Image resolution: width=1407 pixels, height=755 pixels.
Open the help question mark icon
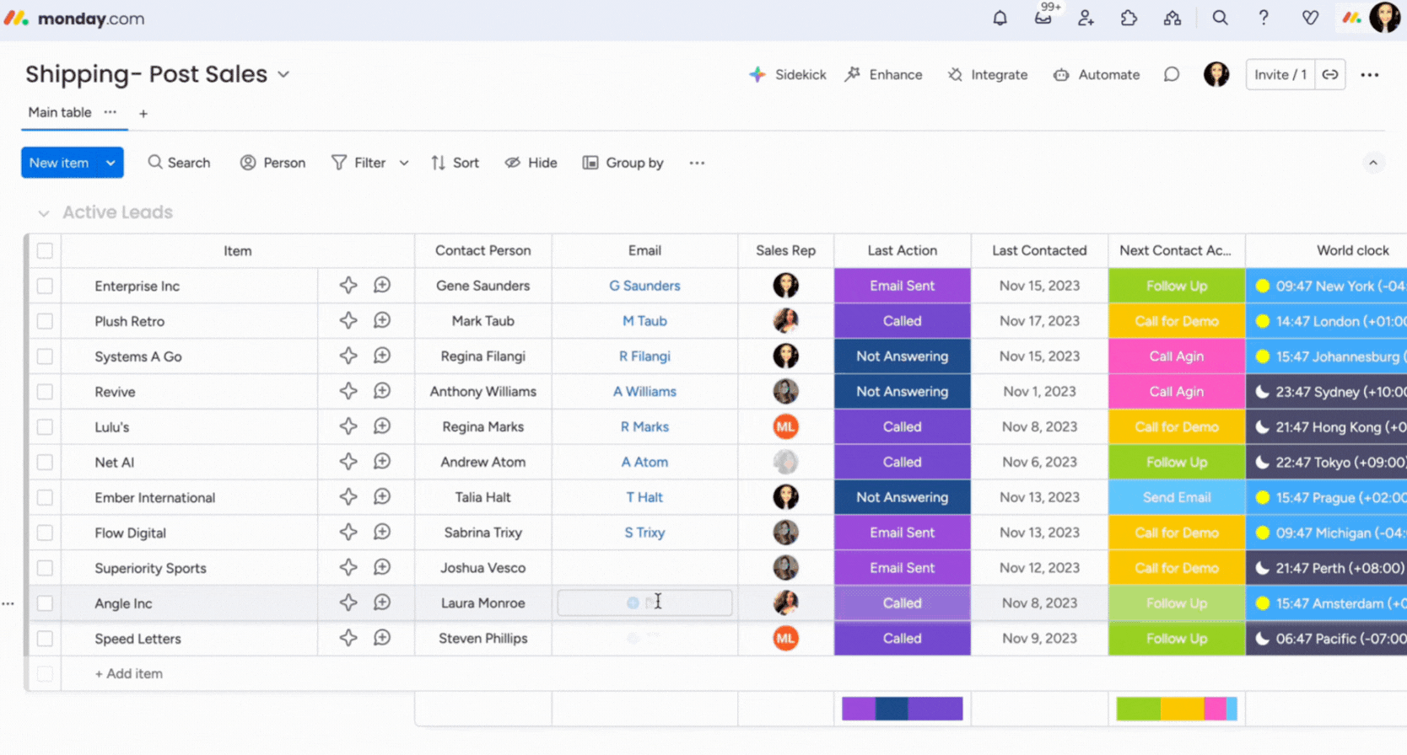coord(1263,18)
